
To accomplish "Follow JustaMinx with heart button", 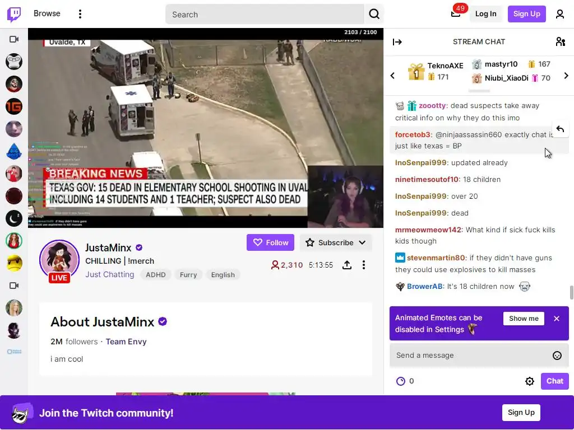I will [x=270, y=242].
